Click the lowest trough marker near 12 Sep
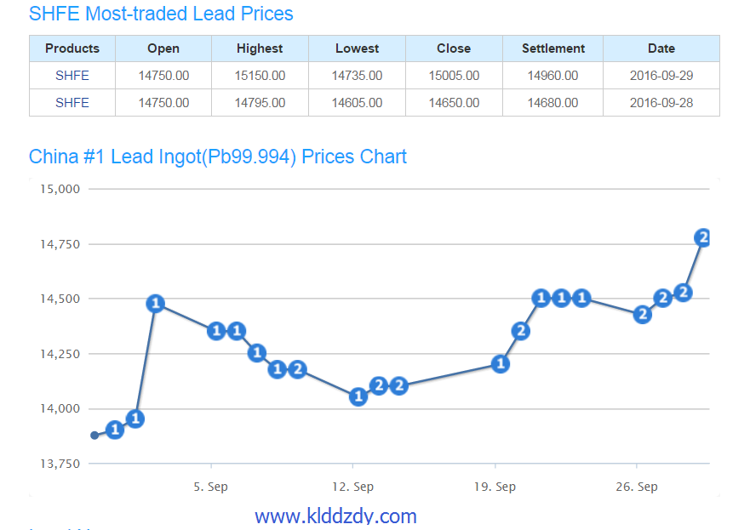The image size is (750, 530). 358,396
